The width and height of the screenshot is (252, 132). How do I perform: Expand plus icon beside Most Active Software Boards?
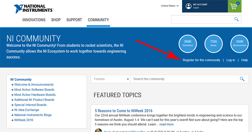pyautogui.click(x=12, y=90)
